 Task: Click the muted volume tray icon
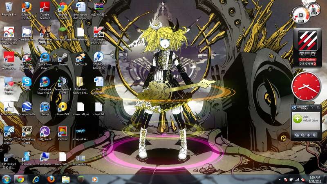tap(302, 180)
